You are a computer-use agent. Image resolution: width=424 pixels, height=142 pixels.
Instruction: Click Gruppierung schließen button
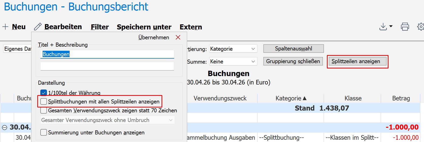pyautogui.click(x=293, y=61)
